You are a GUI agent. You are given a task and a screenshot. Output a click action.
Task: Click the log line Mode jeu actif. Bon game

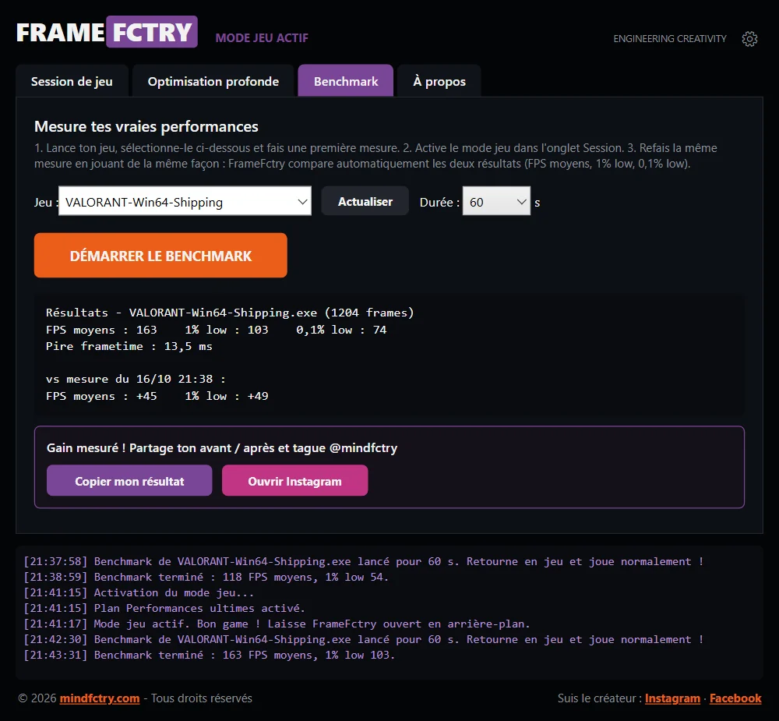pos(277,624)
